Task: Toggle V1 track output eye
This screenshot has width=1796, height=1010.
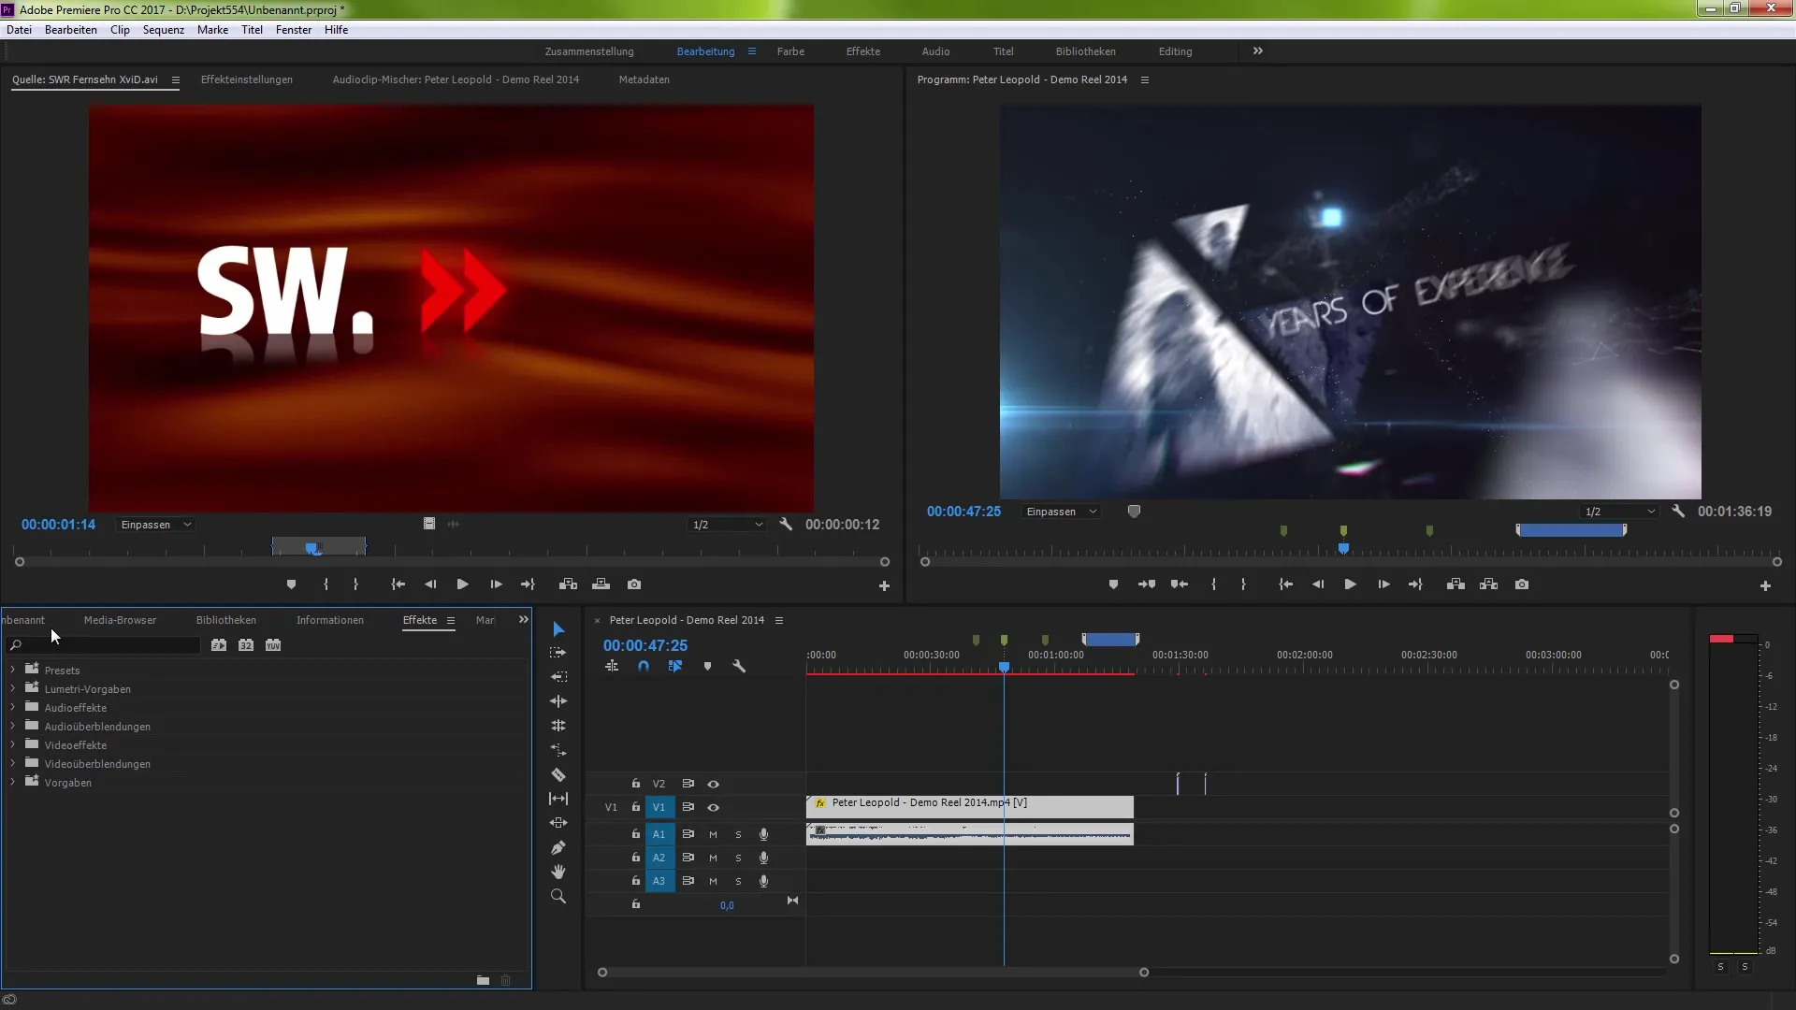Action: click(x=713, y=807)
